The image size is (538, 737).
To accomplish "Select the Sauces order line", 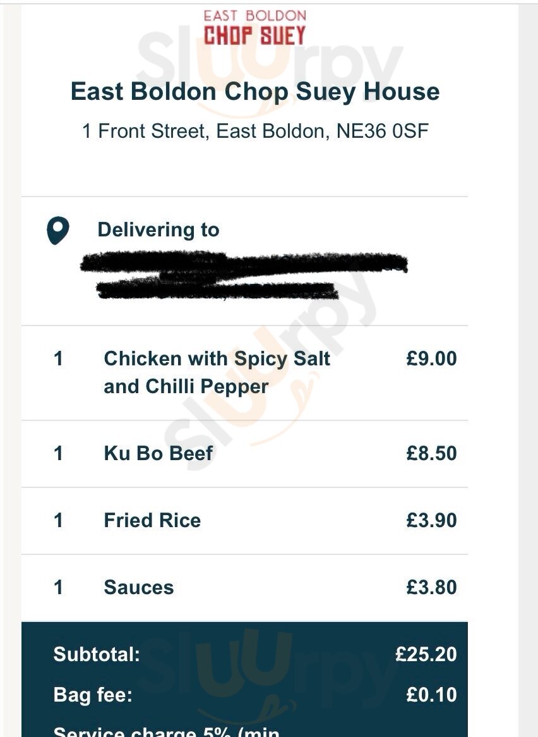I will click(x=244, y=588).
